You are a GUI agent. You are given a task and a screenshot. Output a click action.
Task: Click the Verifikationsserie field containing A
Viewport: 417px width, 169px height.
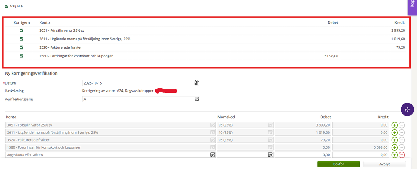[x=141, y=99]
